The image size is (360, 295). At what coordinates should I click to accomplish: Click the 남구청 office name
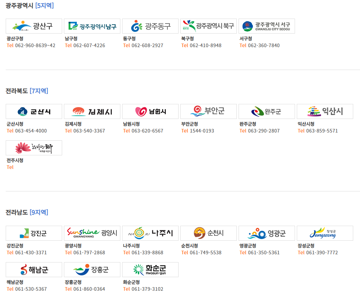71,39
